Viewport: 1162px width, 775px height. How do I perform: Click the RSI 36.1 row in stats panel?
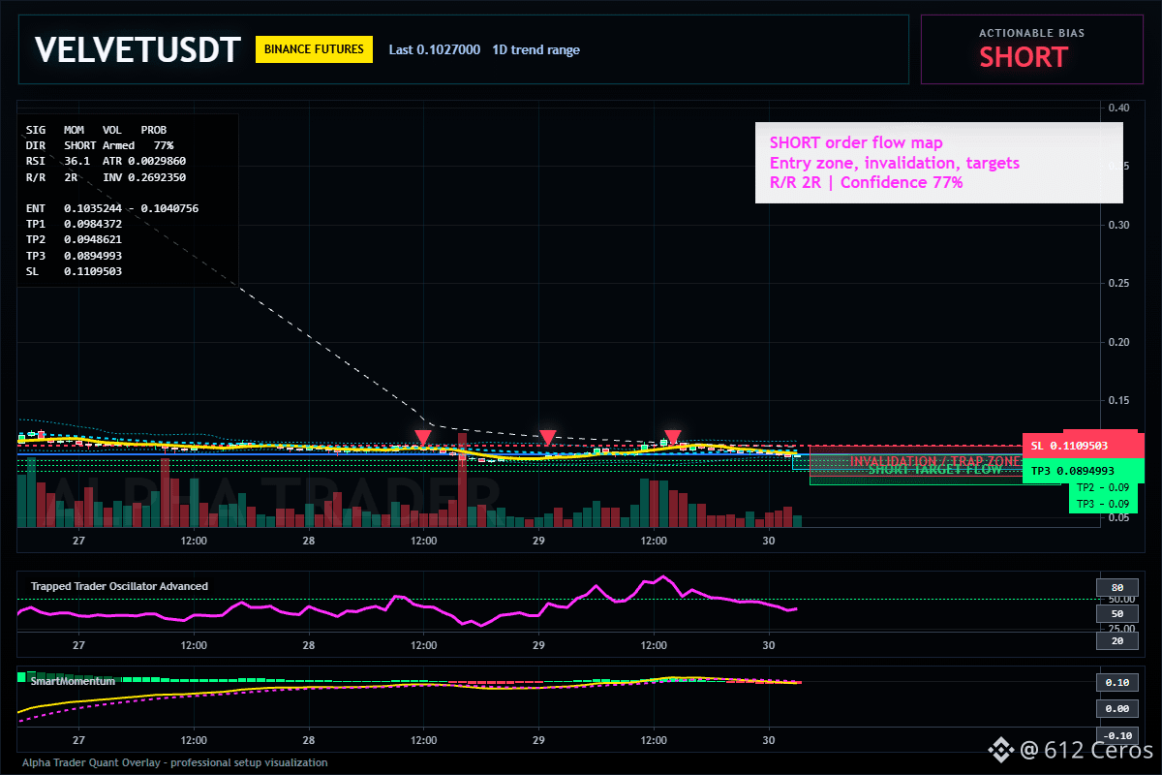(x=107, y=161)
